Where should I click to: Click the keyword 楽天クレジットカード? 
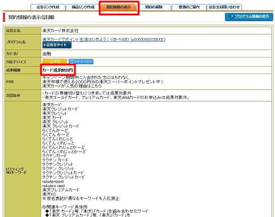tap(60, 109)
